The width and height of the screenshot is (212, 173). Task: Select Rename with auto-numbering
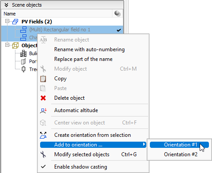89,49
